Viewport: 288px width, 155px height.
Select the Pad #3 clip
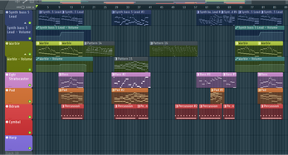tap(217, 96)
